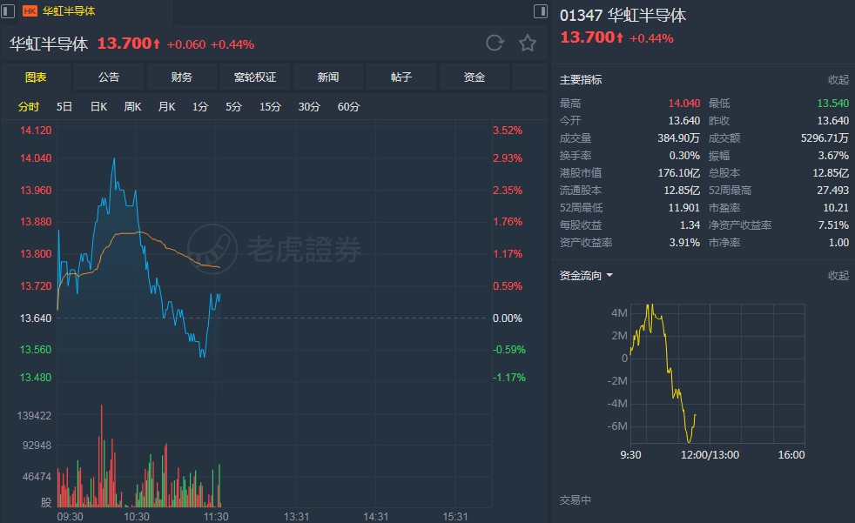Expand the 资金流向 dropdown arrow

pyautogui.click(x=609, y=276)
